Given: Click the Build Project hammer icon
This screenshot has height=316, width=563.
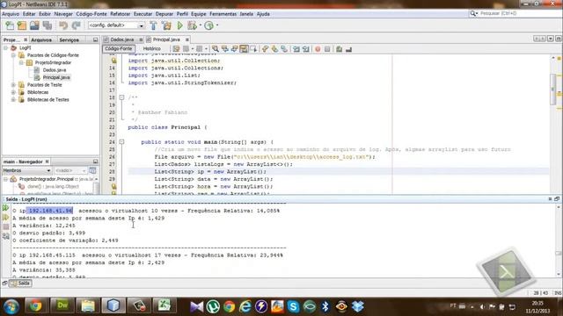Looking at the screenshot, I should 153,25.
